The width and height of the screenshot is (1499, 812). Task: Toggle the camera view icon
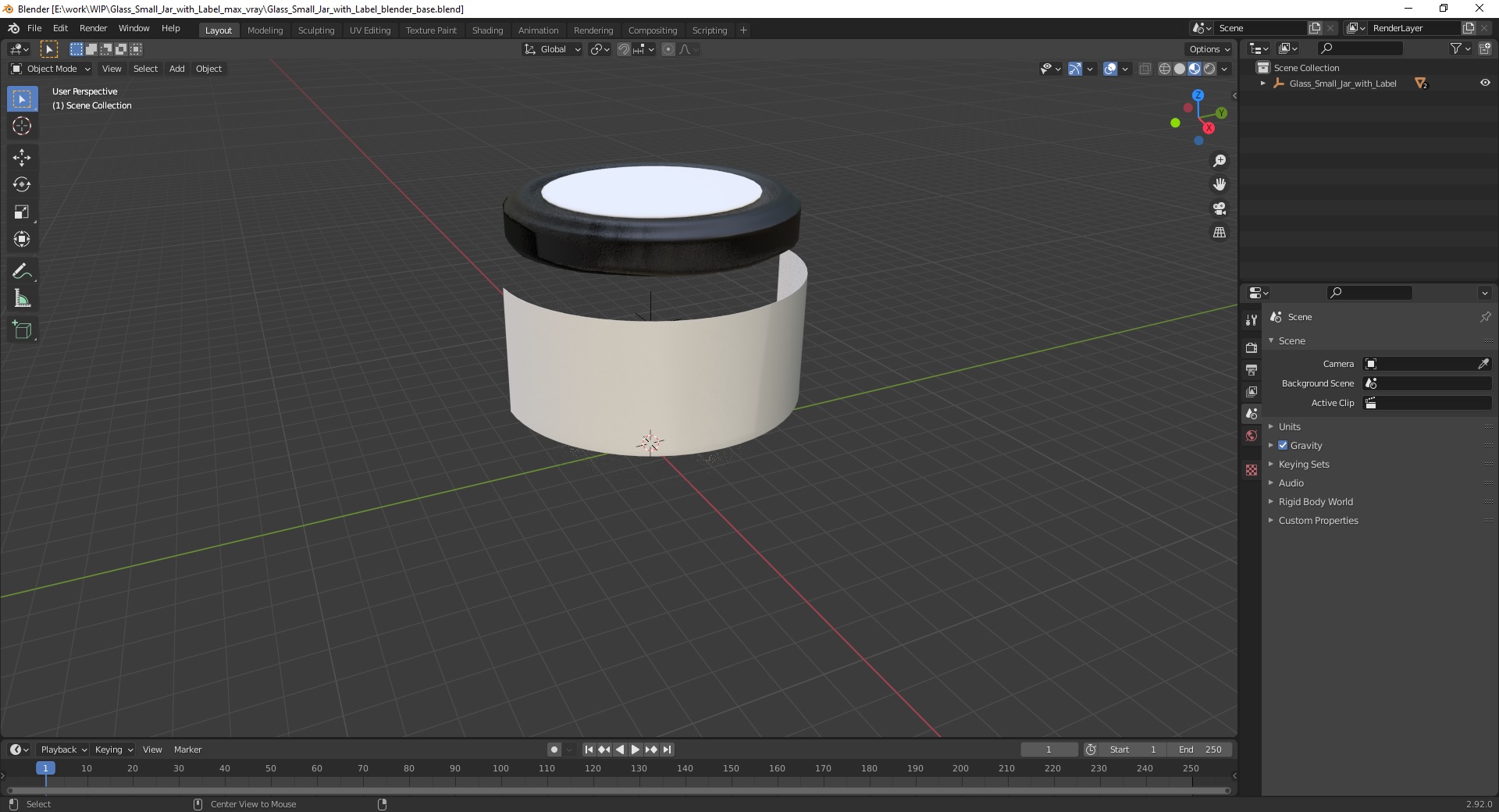(1219, 208)
